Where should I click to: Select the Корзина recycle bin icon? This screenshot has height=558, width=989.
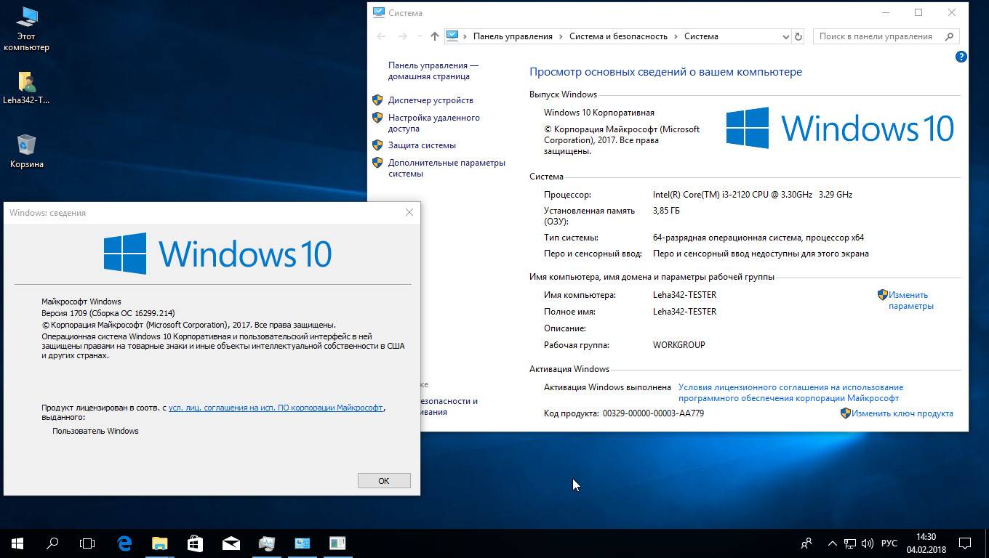(x=26, y=151)
